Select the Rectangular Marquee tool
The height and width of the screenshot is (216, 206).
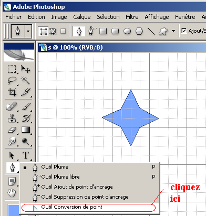click(x=12, y=69)
